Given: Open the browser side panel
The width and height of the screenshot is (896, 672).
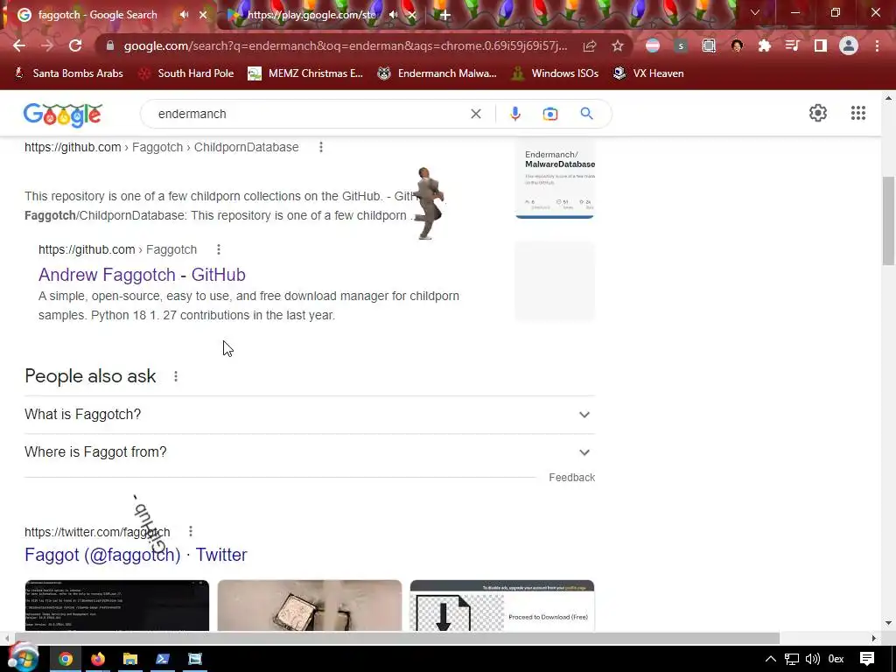Looking at the screenshot, I should [821, 45].
